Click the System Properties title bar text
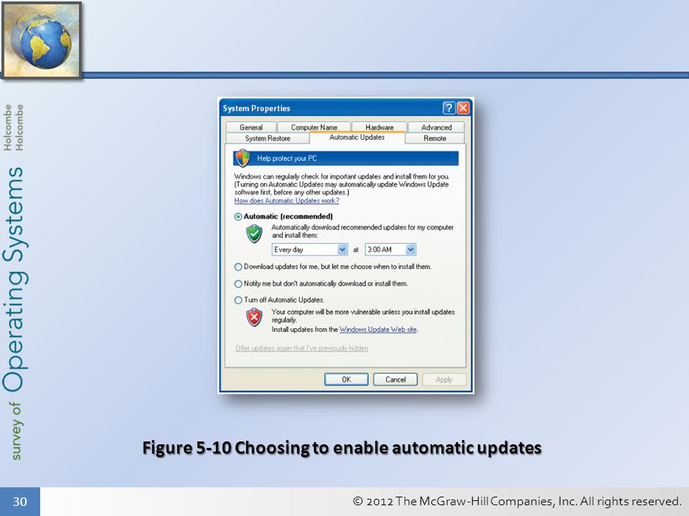Screen dimensions: 689x516 256,108
